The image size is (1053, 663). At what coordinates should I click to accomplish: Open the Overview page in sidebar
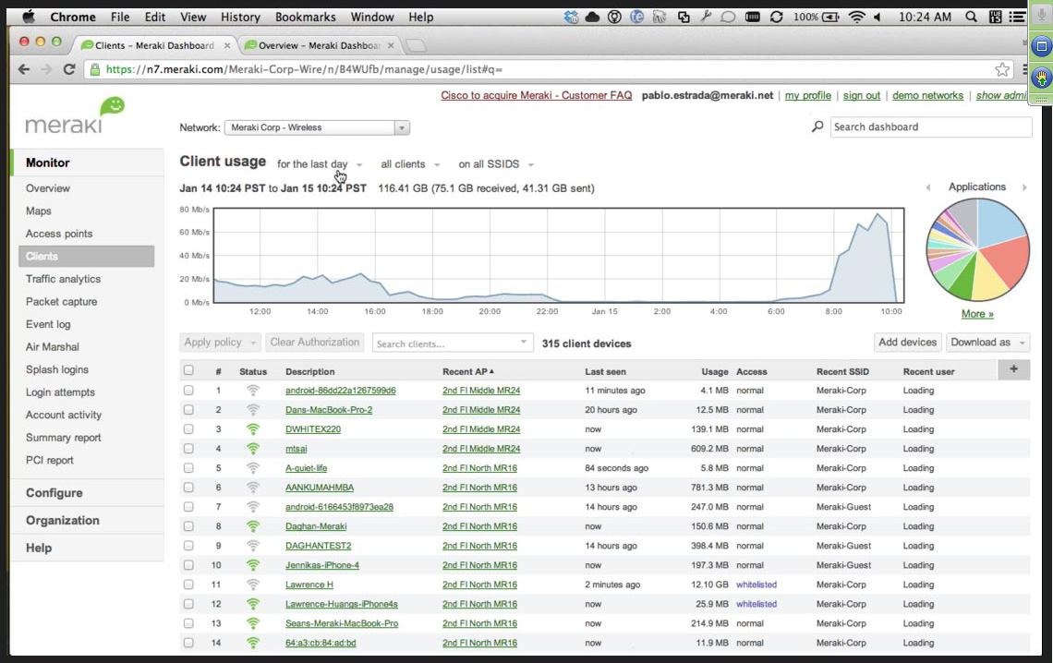coord(48,188)
